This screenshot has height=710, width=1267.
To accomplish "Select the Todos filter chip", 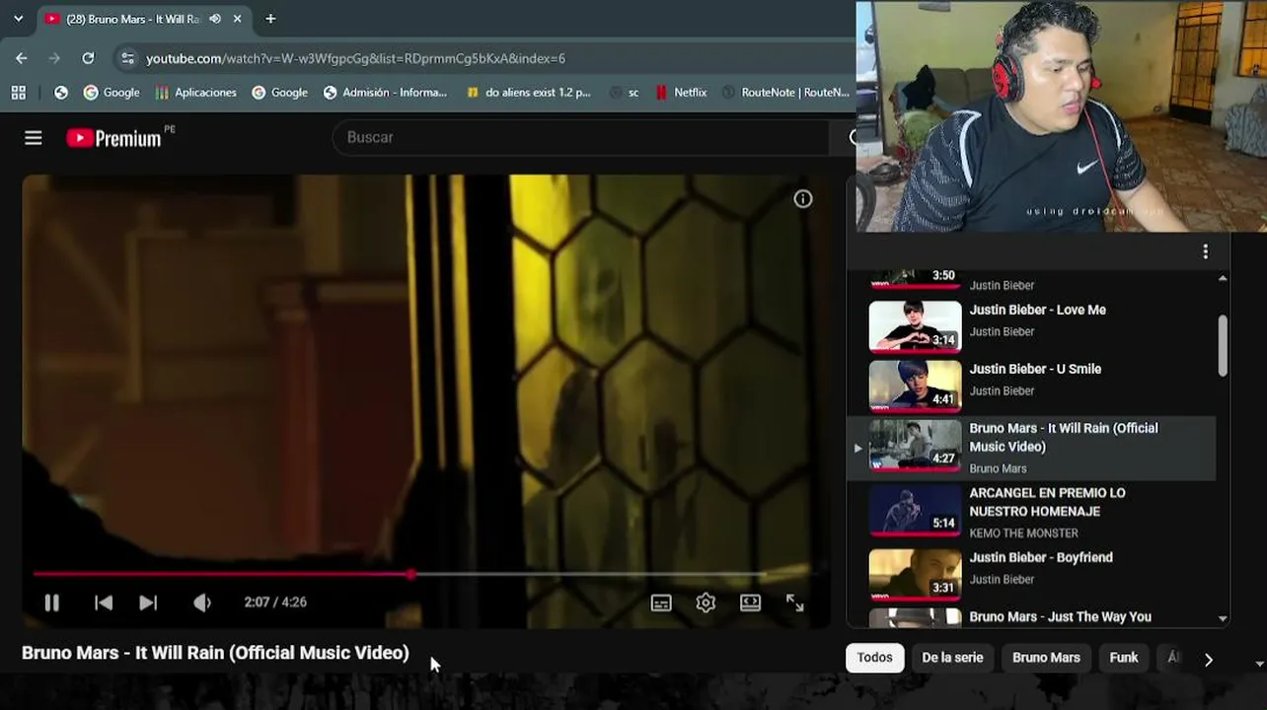I will tap(874, 658).
